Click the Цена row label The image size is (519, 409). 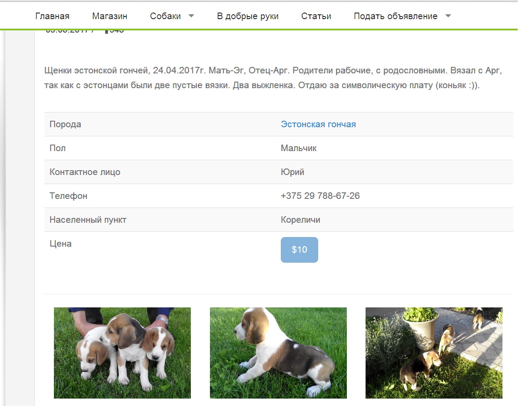point(60,244)
